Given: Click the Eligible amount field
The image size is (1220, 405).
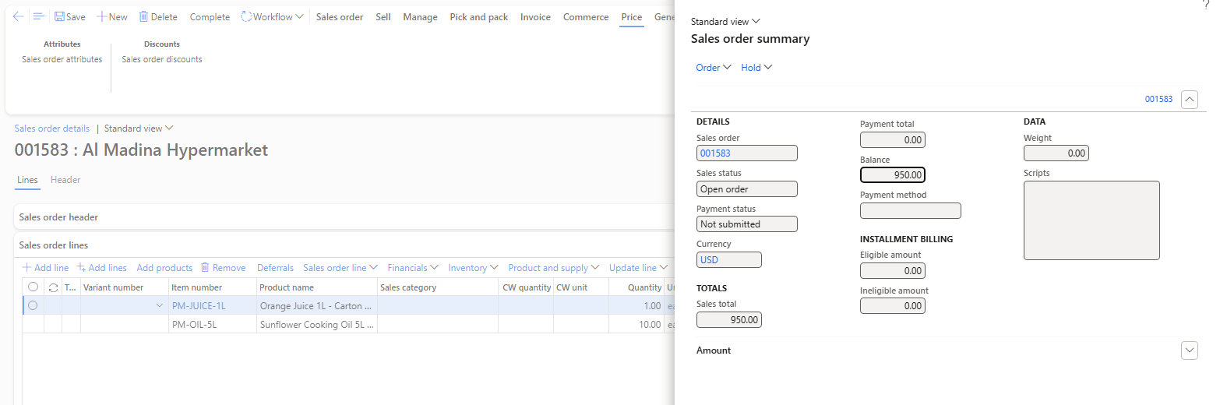Looking at the screenshot, I should pyautogui.click(x=893, y=271).
